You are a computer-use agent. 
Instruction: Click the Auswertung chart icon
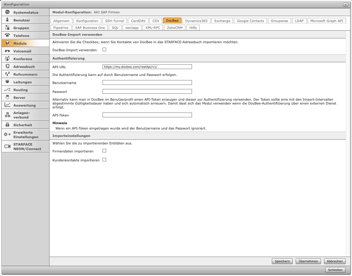click(x=8, y=105)
